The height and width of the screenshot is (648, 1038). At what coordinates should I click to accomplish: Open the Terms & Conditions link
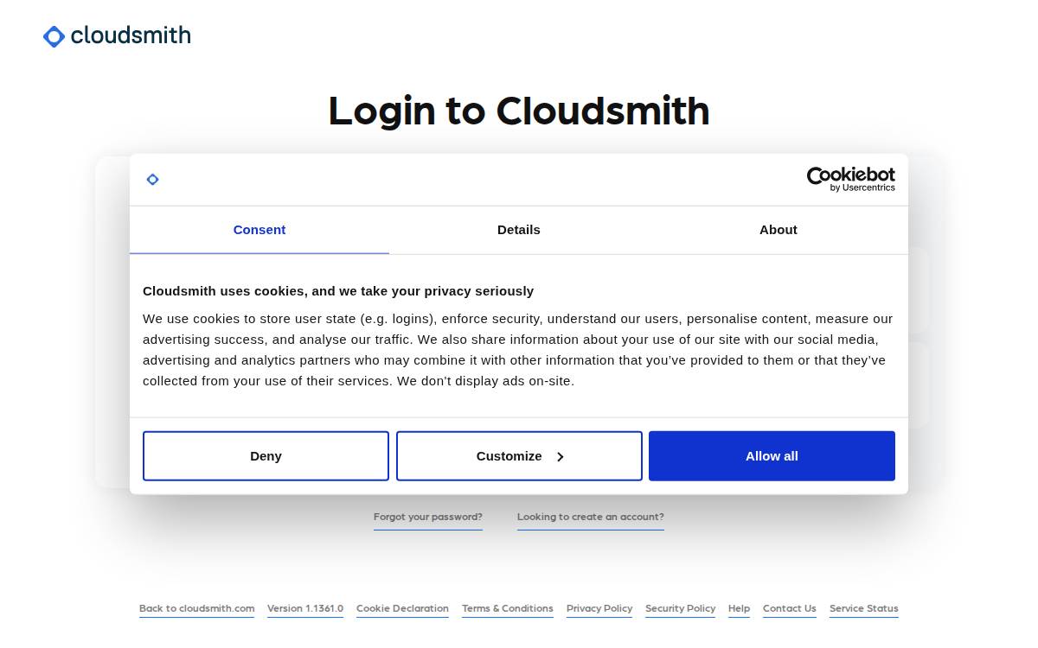pos(508,608)
